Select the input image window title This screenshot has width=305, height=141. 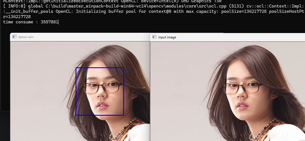point(167,37)
